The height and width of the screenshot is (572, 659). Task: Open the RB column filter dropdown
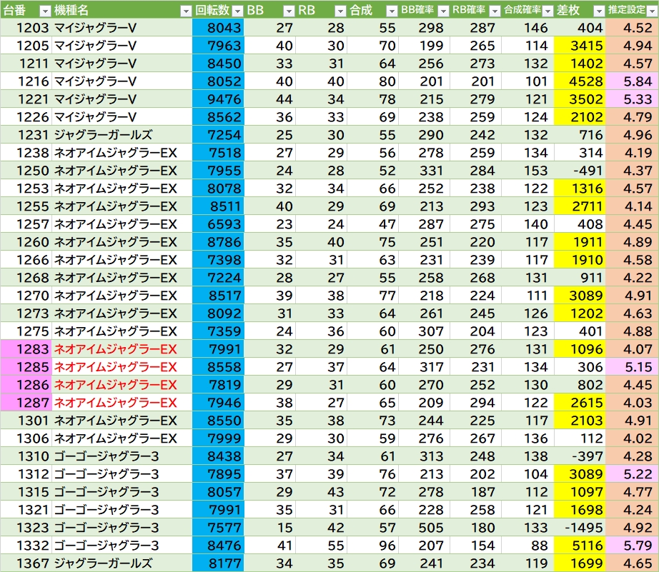340,11
